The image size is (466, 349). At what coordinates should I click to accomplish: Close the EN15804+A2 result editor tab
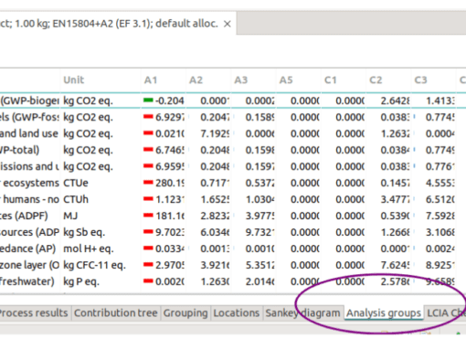(x=228, y=24)
